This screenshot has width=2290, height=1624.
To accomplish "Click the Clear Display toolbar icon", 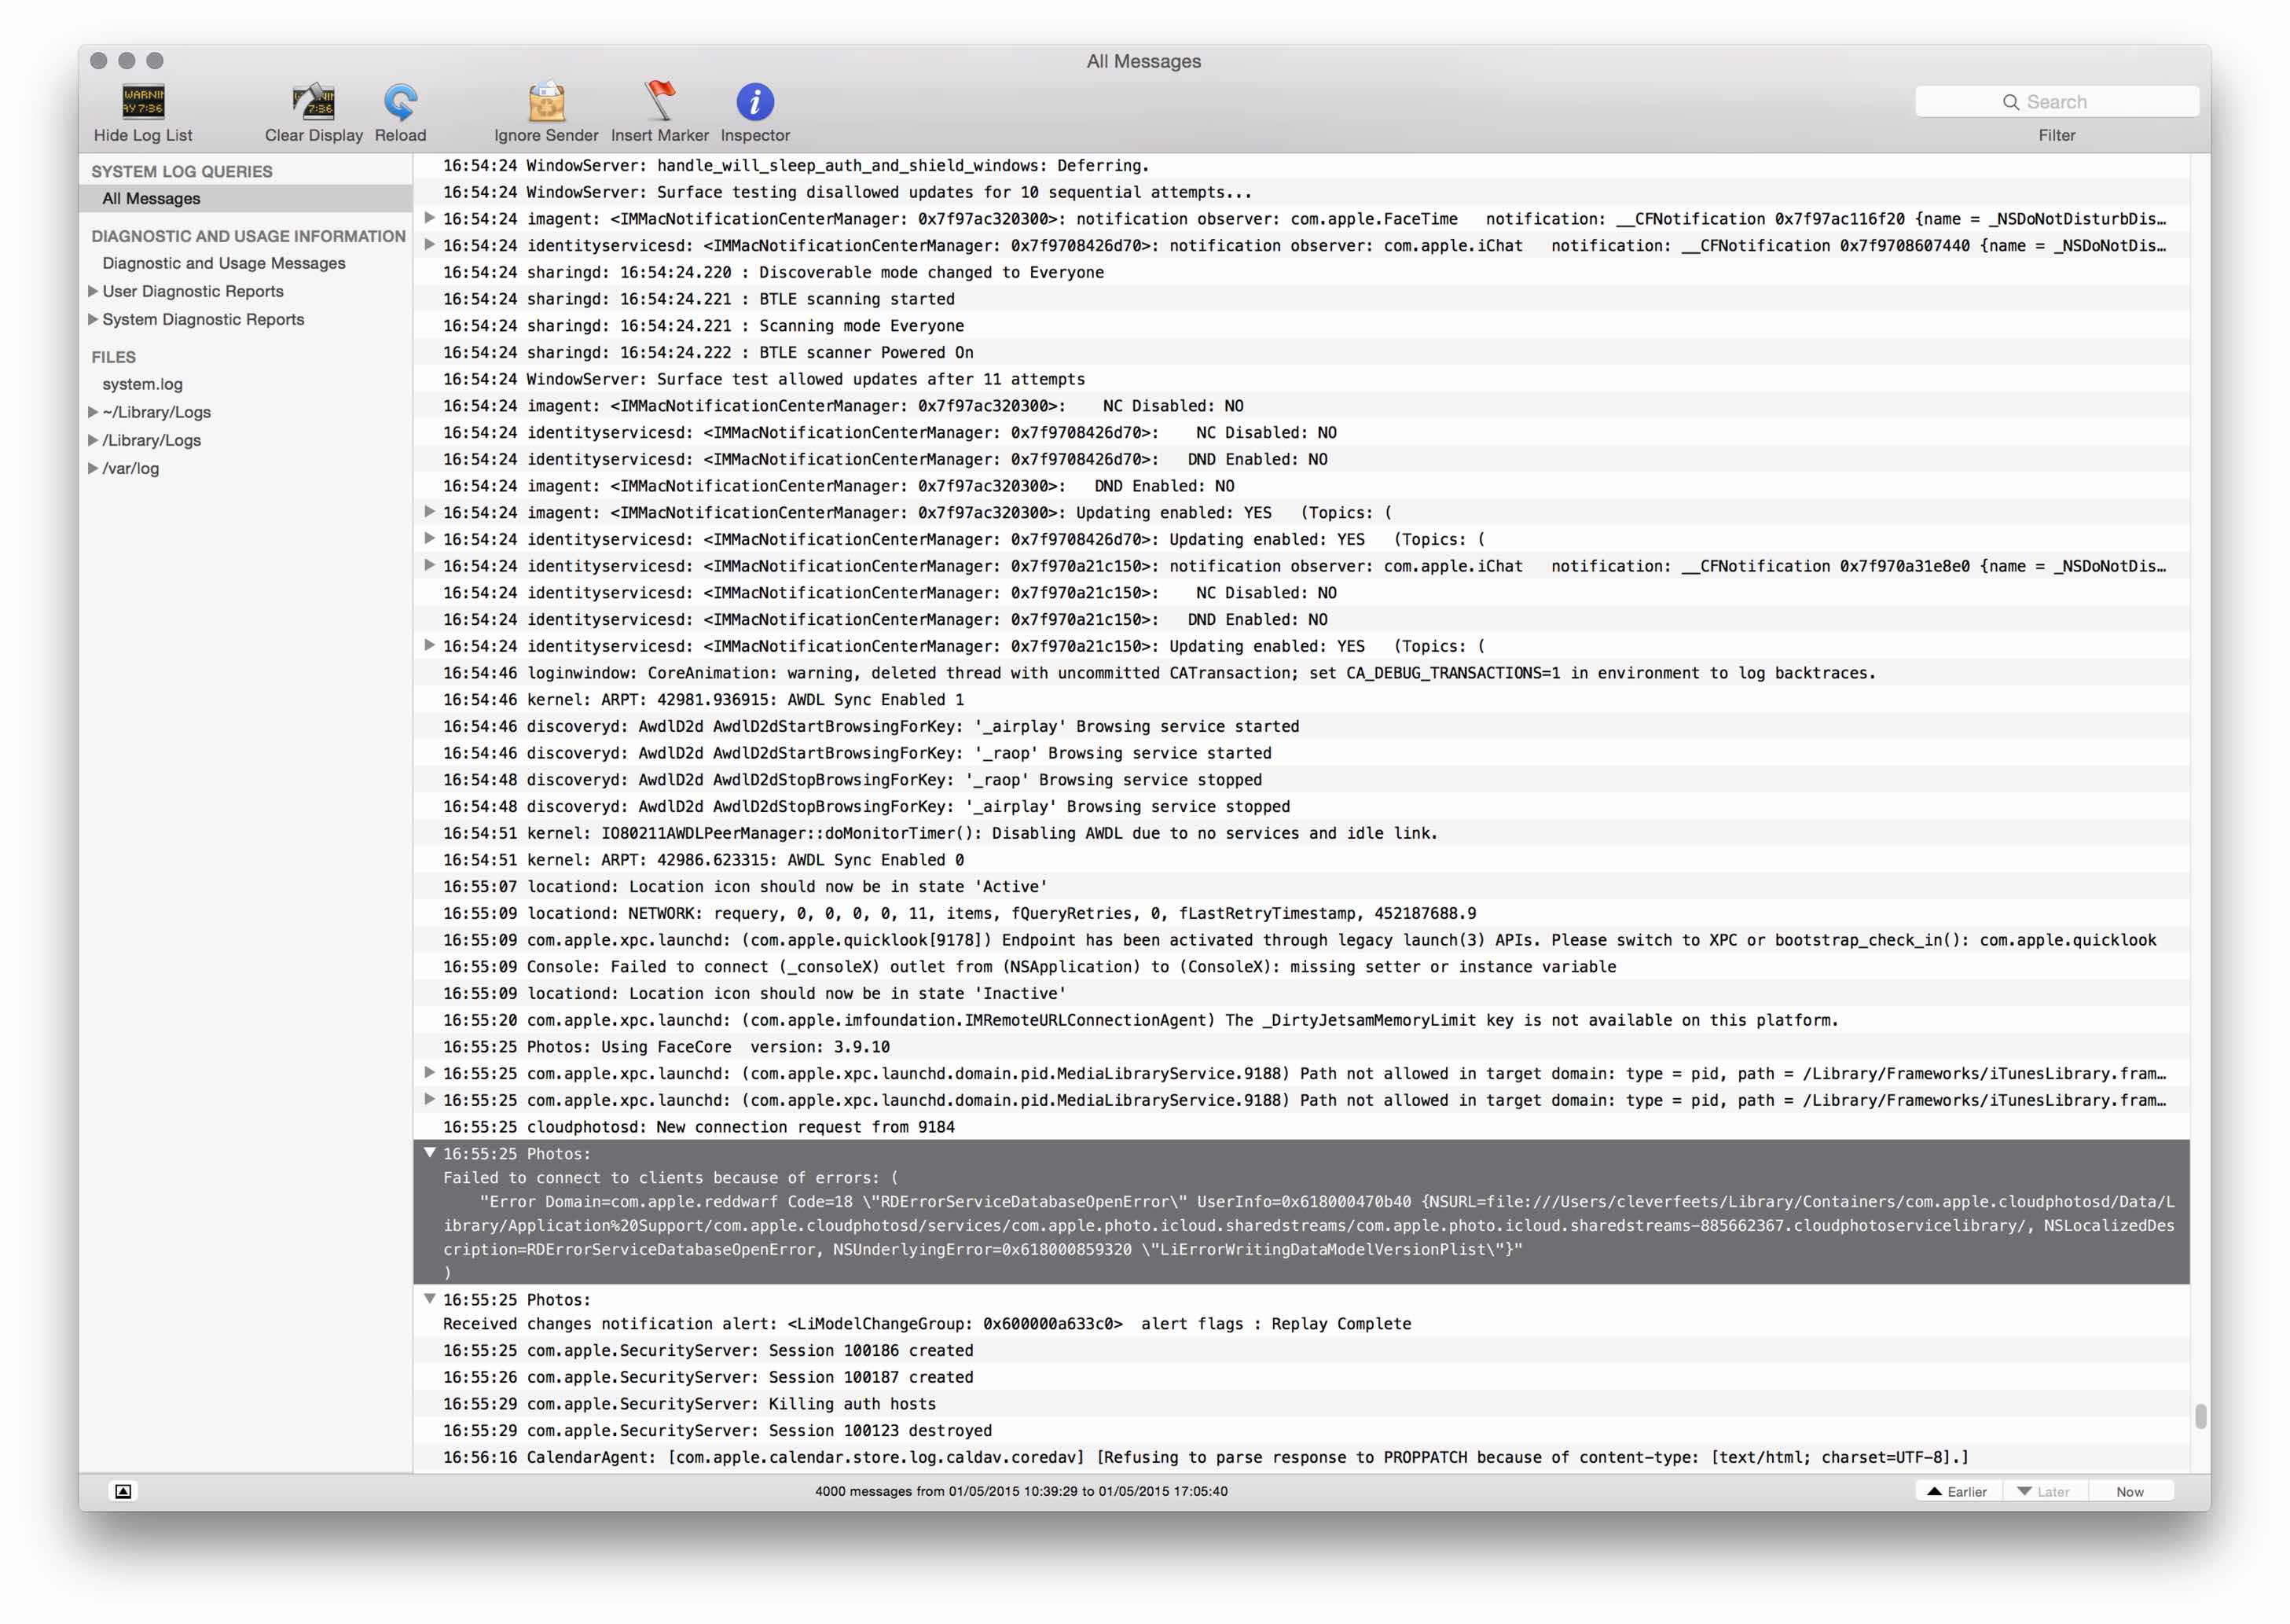I will tap(313, 102).
